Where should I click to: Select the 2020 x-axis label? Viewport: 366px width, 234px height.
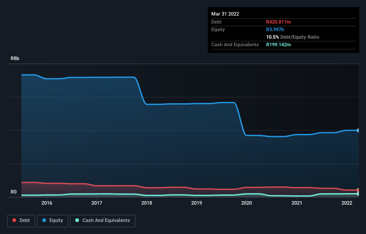[x=247, y=203]
